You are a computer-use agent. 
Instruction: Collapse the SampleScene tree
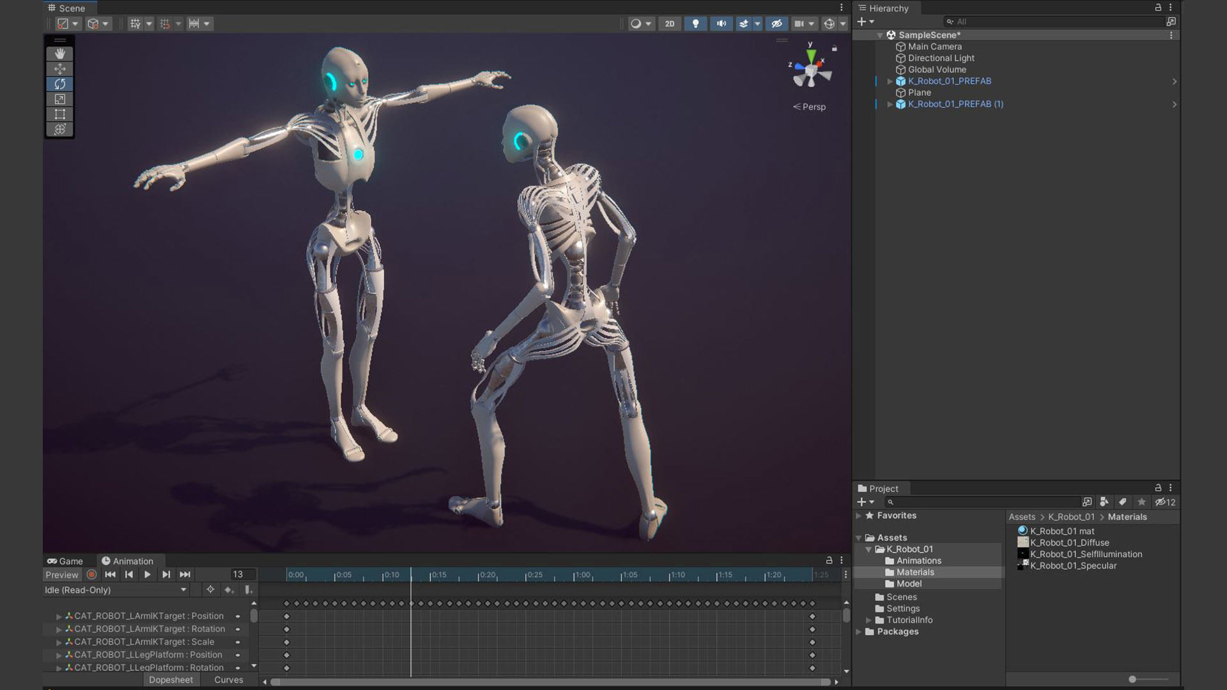pos(880,35)
